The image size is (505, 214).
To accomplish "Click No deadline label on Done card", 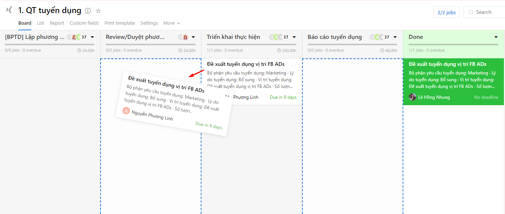I will (x=486, y=97).
